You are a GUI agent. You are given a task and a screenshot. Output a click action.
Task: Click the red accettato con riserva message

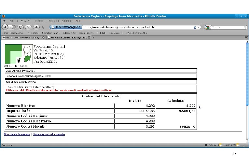59,90
